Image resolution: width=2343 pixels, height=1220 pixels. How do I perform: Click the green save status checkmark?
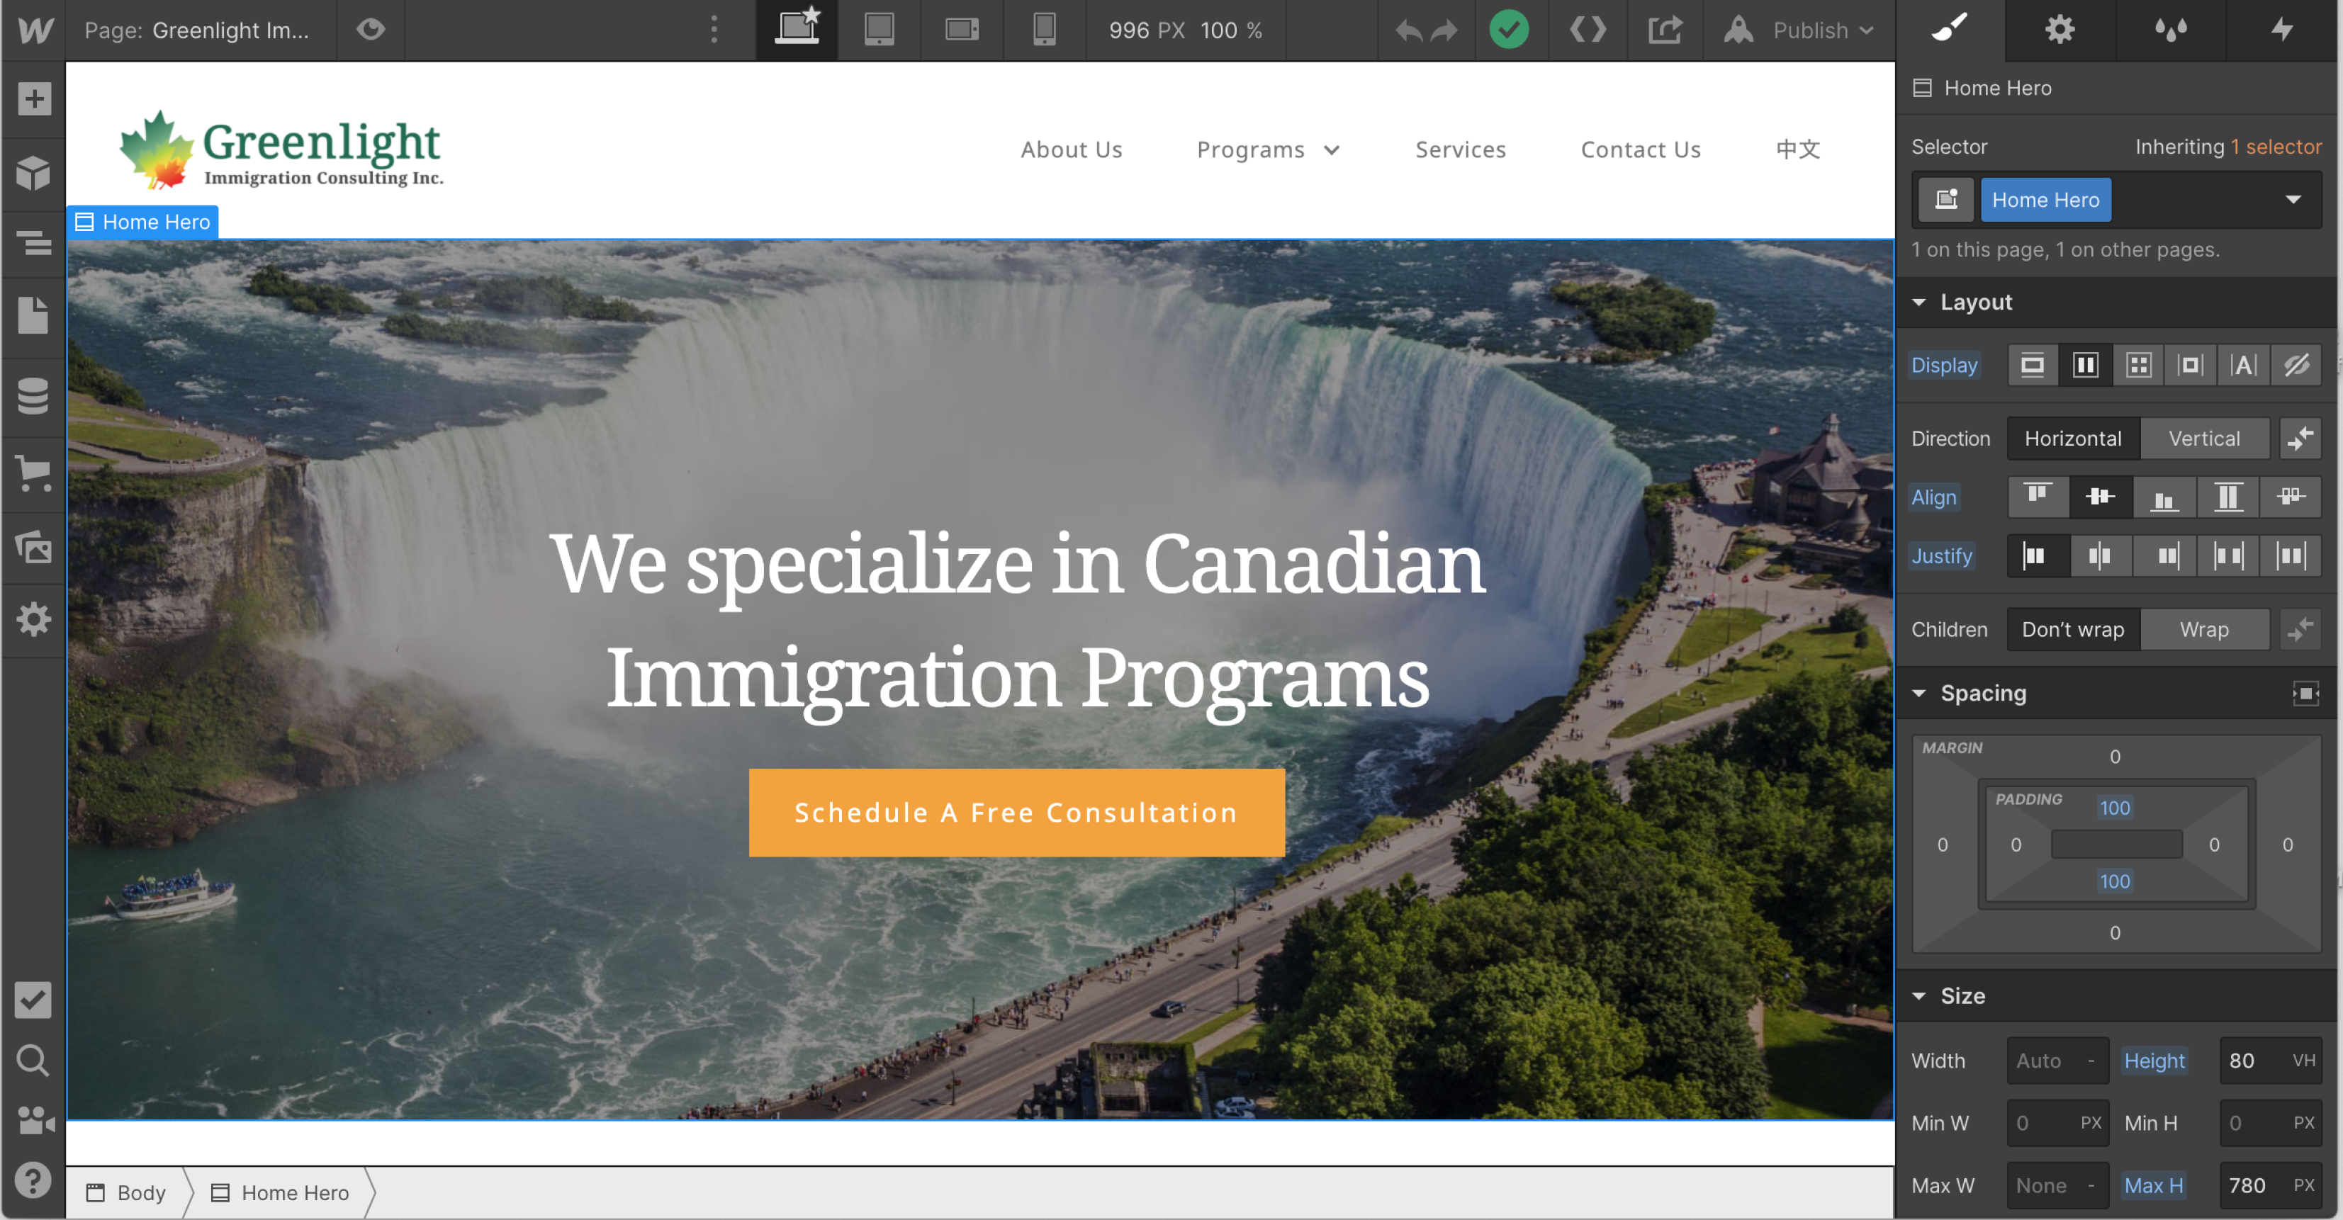(x=1509, y=30)
